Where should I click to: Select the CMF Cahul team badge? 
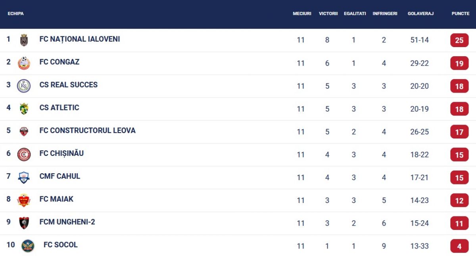[x=24, y=177]
